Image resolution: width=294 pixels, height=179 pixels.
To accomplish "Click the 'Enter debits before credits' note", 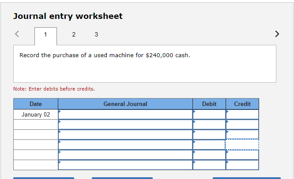I will (x=54, y=89).
